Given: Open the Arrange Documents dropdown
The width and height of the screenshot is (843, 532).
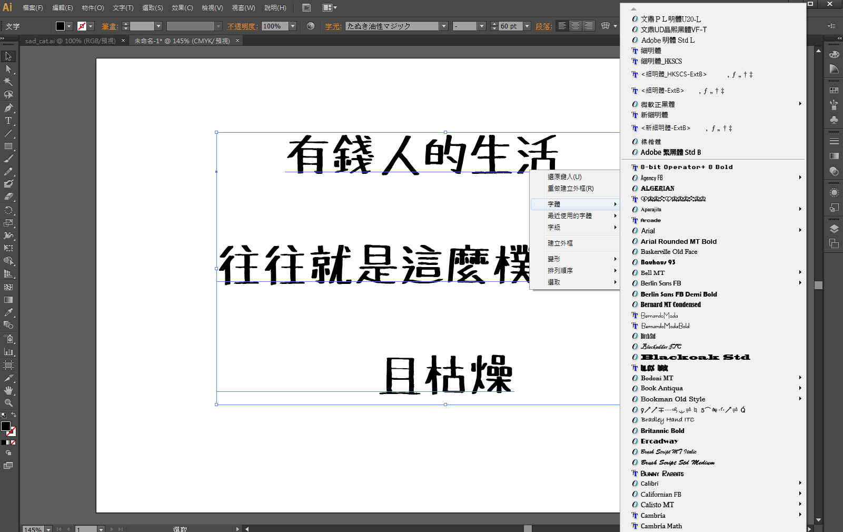Looking at the screenshot, I should (330, 7).
